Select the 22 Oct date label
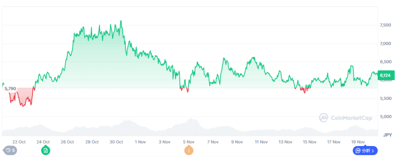 pyautogui.click(x=19, y=142)
